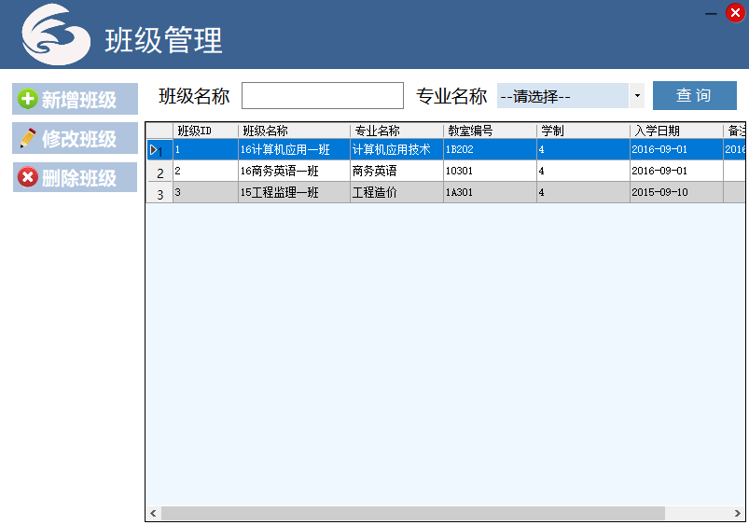Viewport: 749px width, 525px height.
Task: Click the 学制 column header
Action: click(x=583, y=131)
